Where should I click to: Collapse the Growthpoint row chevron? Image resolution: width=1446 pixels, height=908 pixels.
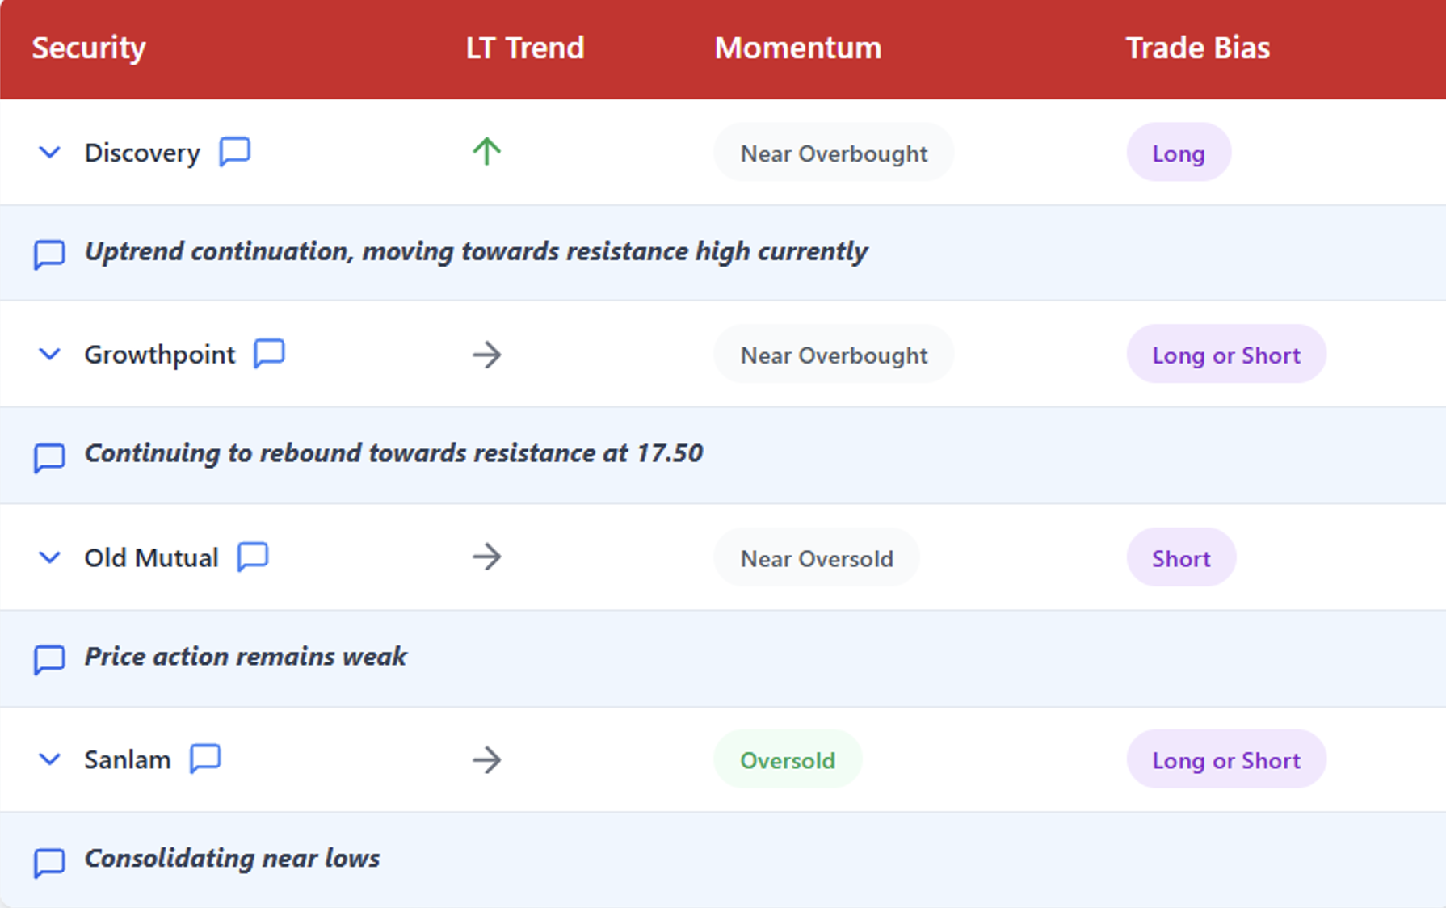[x=50, y=354]
